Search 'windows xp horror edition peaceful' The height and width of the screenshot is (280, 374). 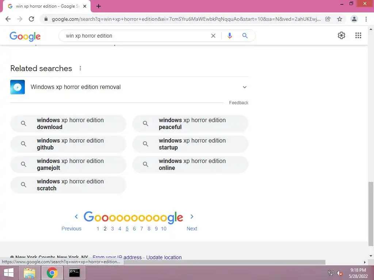point(190,124)
